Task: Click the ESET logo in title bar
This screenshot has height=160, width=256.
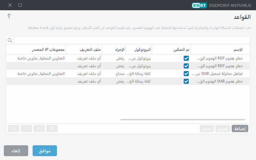Action: [x=200, y=5]
